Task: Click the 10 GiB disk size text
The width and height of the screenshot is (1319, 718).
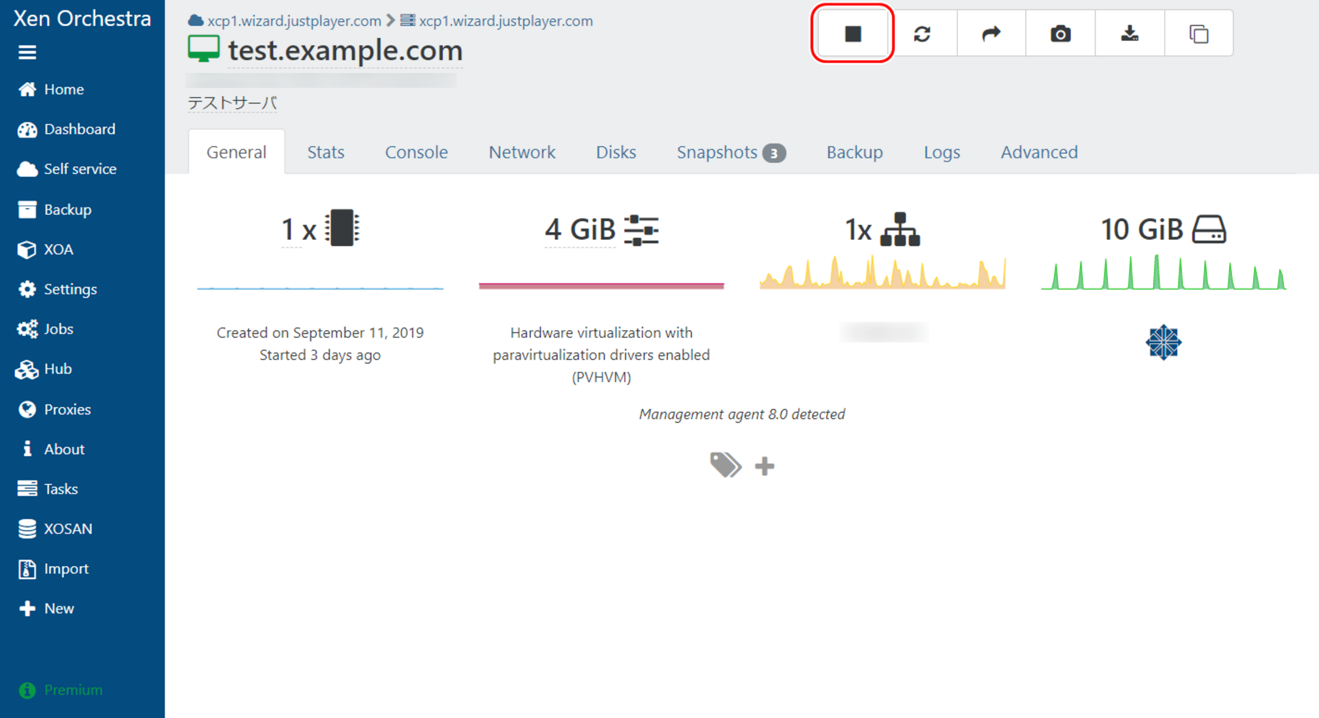Action: (1142, 230)
